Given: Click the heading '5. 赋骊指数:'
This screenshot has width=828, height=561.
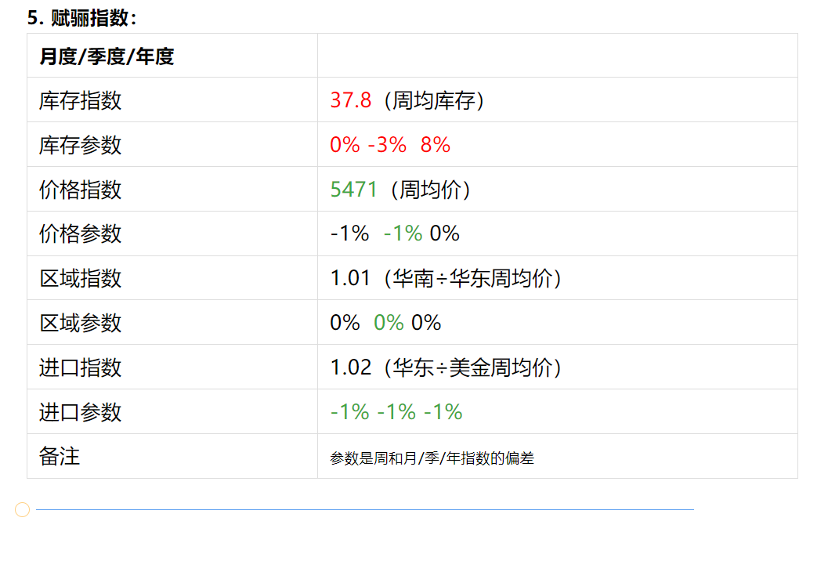Looking at the screenshot, I should click(x=81, y=18).
